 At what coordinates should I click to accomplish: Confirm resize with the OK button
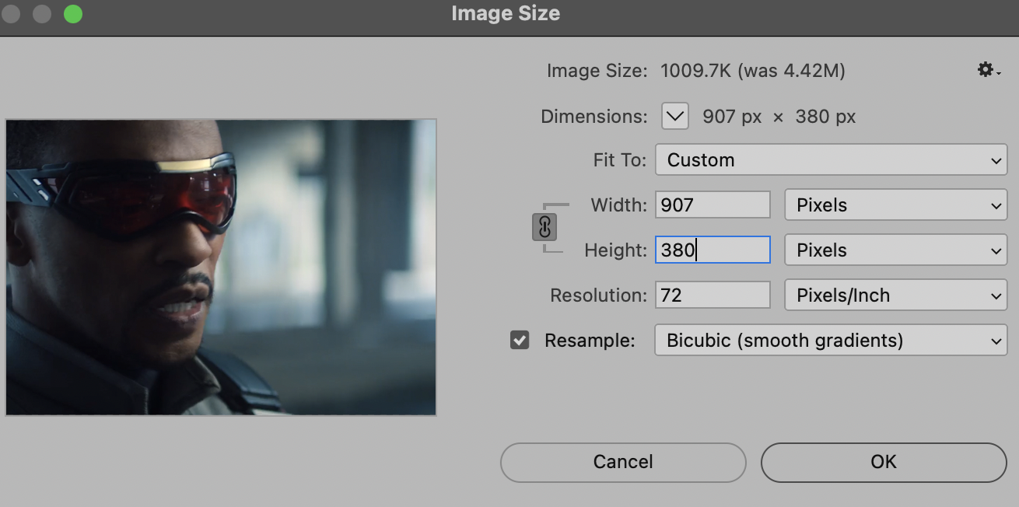point(884,462)
